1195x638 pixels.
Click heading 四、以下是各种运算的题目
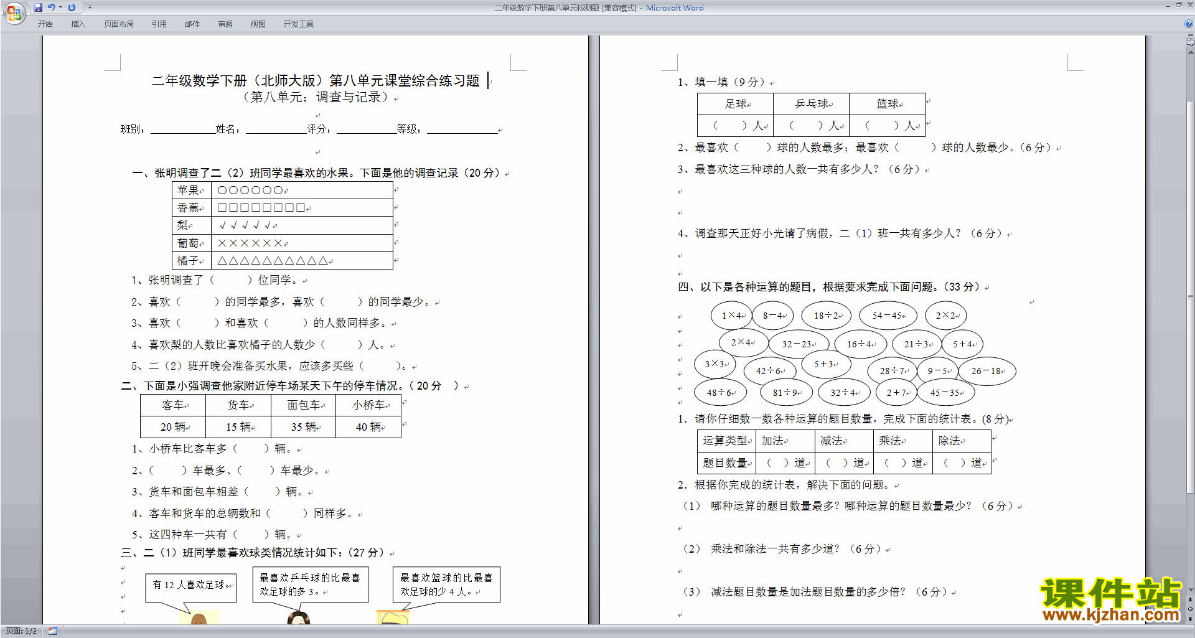(828, 287)
